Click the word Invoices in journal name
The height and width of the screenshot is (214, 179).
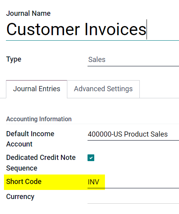point(116,29)
